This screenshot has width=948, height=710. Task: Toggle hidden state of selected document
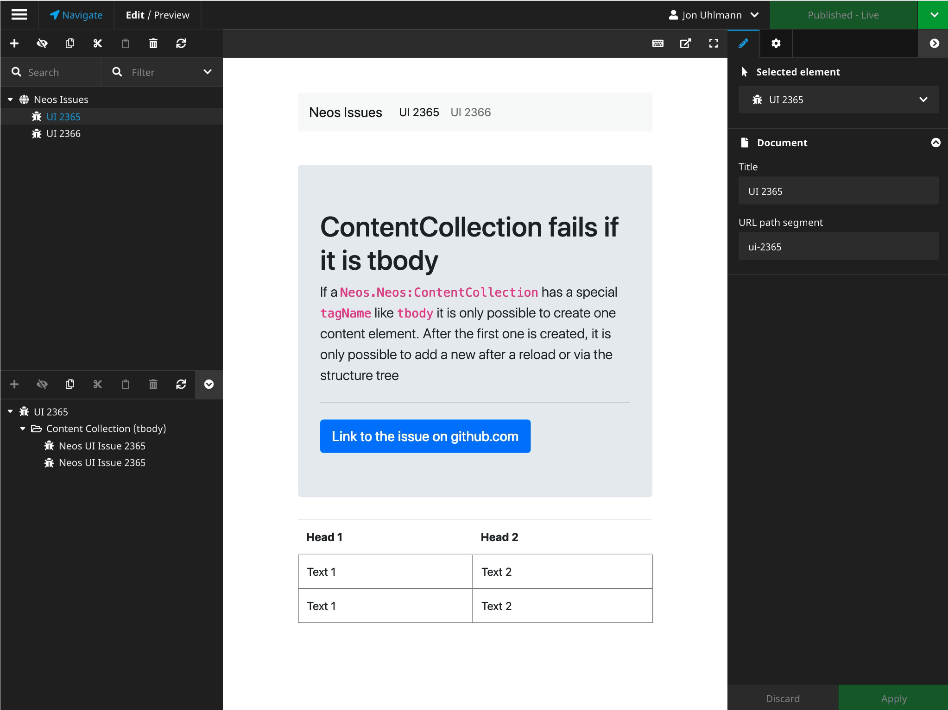[x=42, y=44]
